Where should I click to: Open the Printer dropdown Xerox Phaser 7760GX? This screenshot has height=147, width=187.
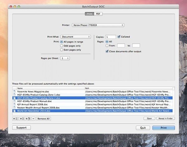pyautogui.click(x=98, y=25)
